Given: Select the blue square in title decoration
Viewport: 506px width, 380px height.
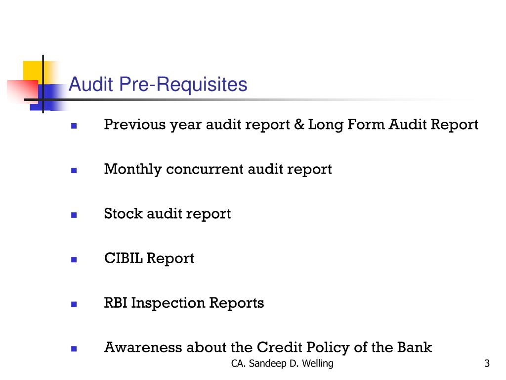Looking at the screenshot, I should [48, 97].
